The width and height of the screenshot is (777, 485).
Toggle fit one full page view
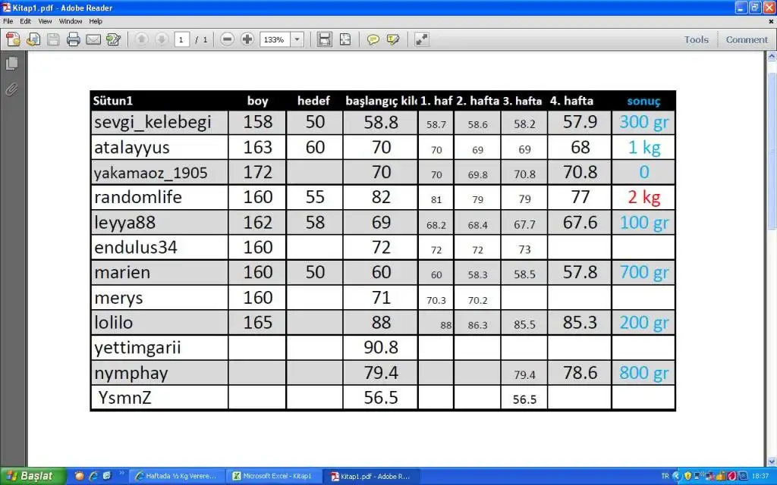tap(344, 39)
